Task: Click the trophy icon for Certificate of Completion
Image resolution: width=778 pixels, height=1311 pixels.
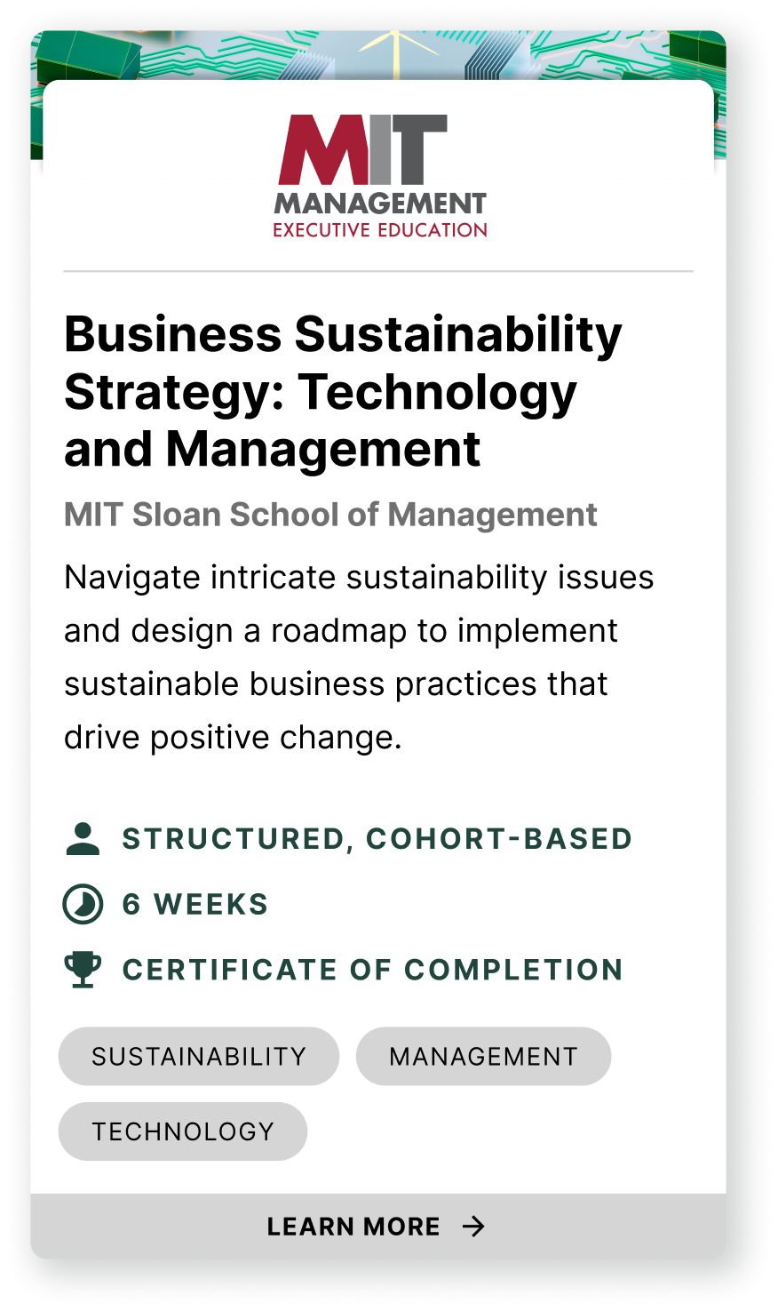Action: pyautogui.click(x=83, y=969)
